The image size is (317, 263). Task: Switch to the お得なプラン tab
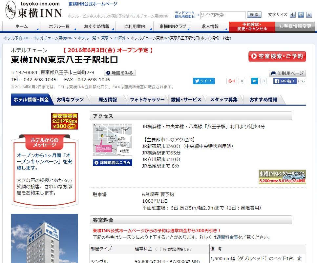(70, 100)
